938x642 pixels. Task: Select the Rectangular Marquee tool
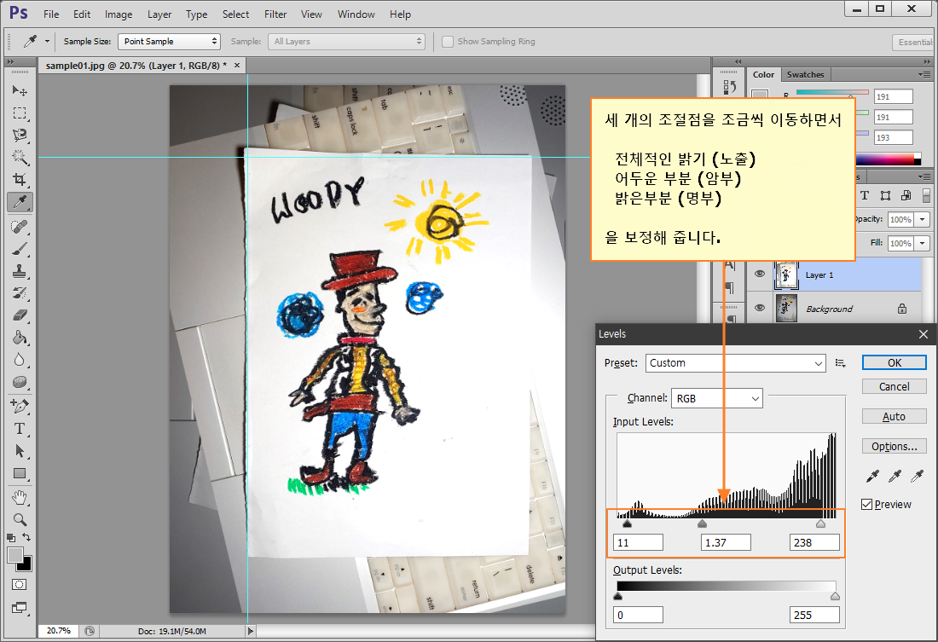click(x=20, y=113)
